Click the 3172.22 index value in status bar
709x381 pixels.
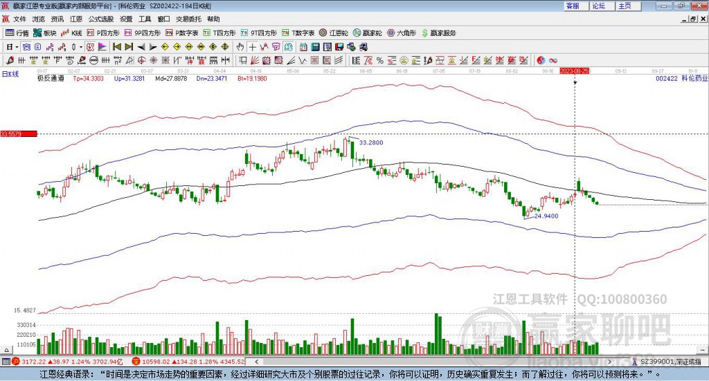(x=33, y=362)
